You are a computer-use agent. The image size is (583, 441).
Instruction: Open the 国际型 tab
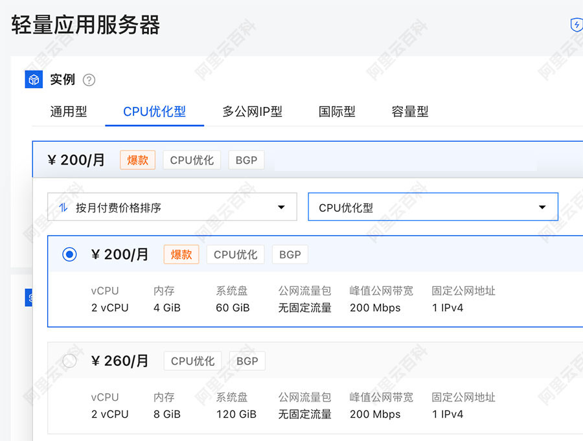tap(336, 111)
